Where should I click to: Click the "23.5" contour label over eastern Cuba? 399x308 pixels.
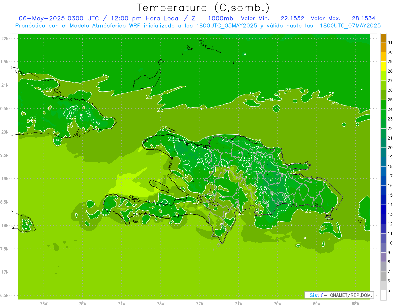pos(71,117)
